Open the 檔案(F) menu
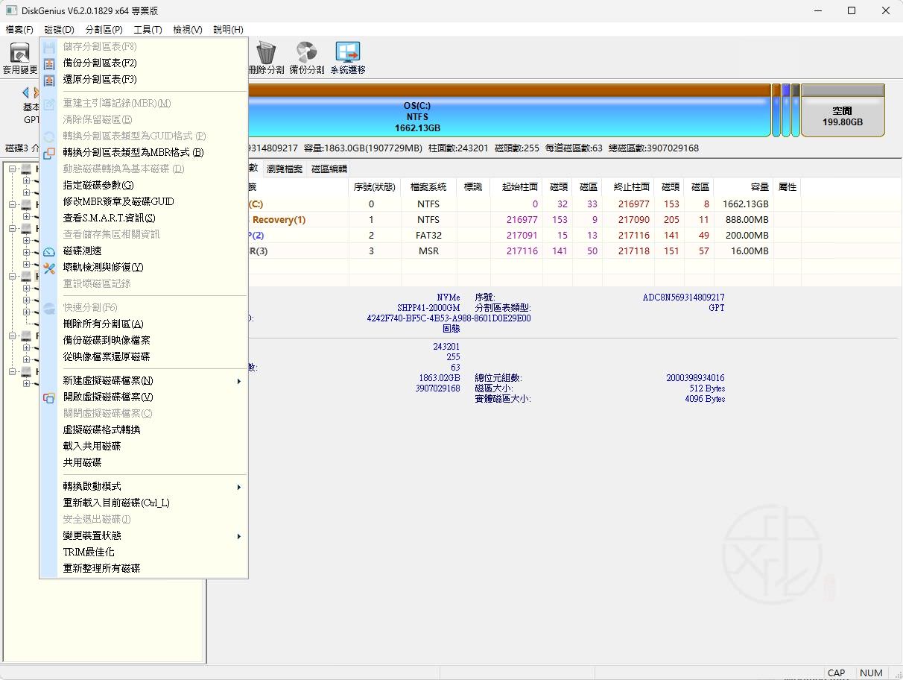903x680 pixels. tap(19, 30)
